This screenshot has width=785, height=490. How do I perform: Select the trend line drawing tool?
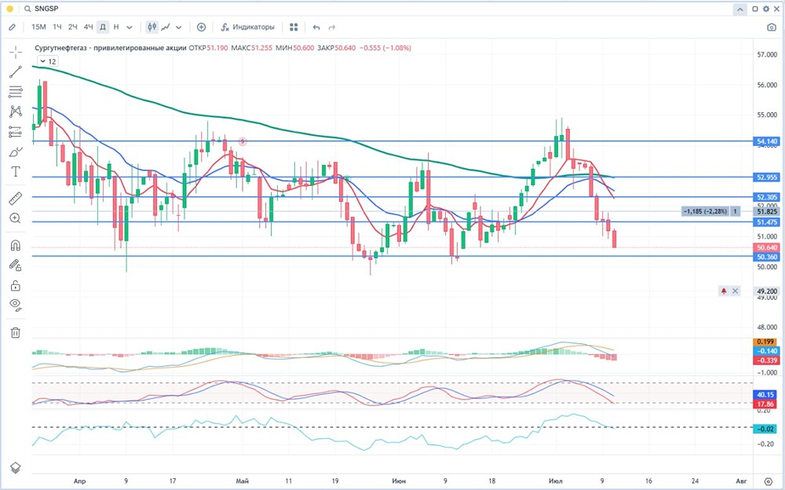[15, 71]
